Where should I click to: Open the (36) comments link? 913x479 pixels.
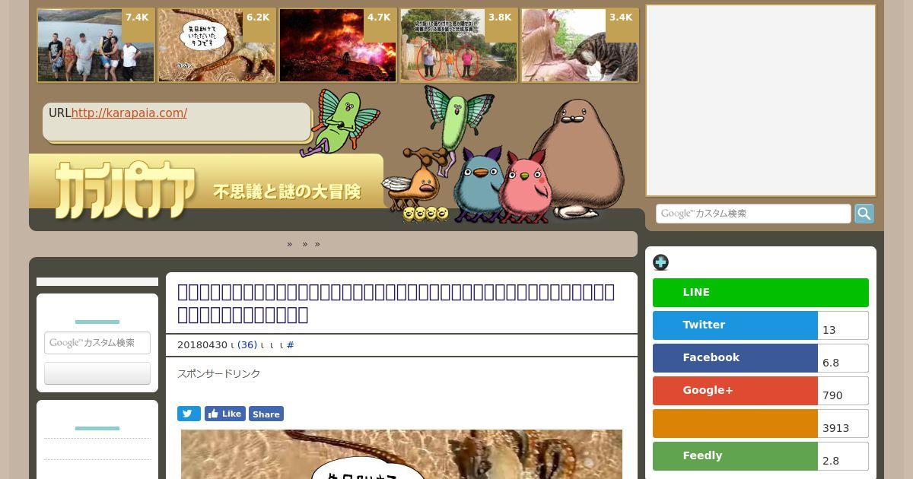pos(247,345)
